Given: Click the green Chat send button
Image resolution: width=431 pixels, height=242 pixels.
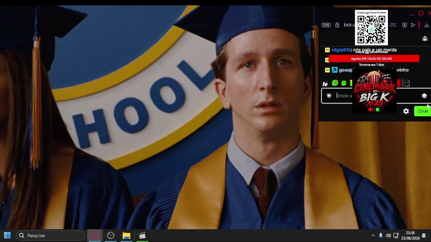Looking at the screenshot, I should (x=423, y=111).
